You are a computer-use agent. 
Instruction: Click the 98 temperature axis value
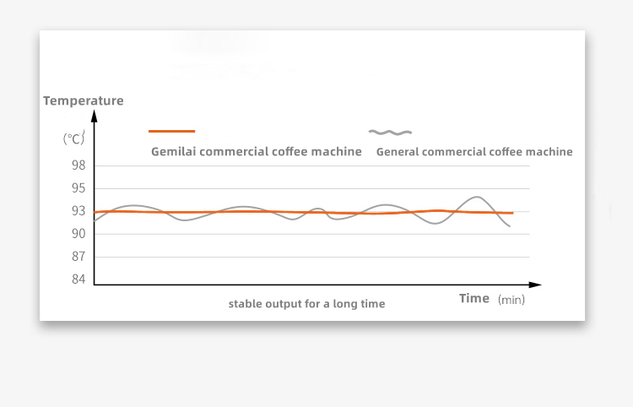pyautogui.click(x=78, y=166)
